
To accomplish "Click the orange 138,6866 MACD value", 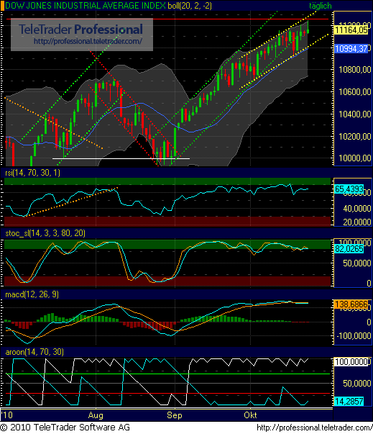I will click(x=351, y=304).
